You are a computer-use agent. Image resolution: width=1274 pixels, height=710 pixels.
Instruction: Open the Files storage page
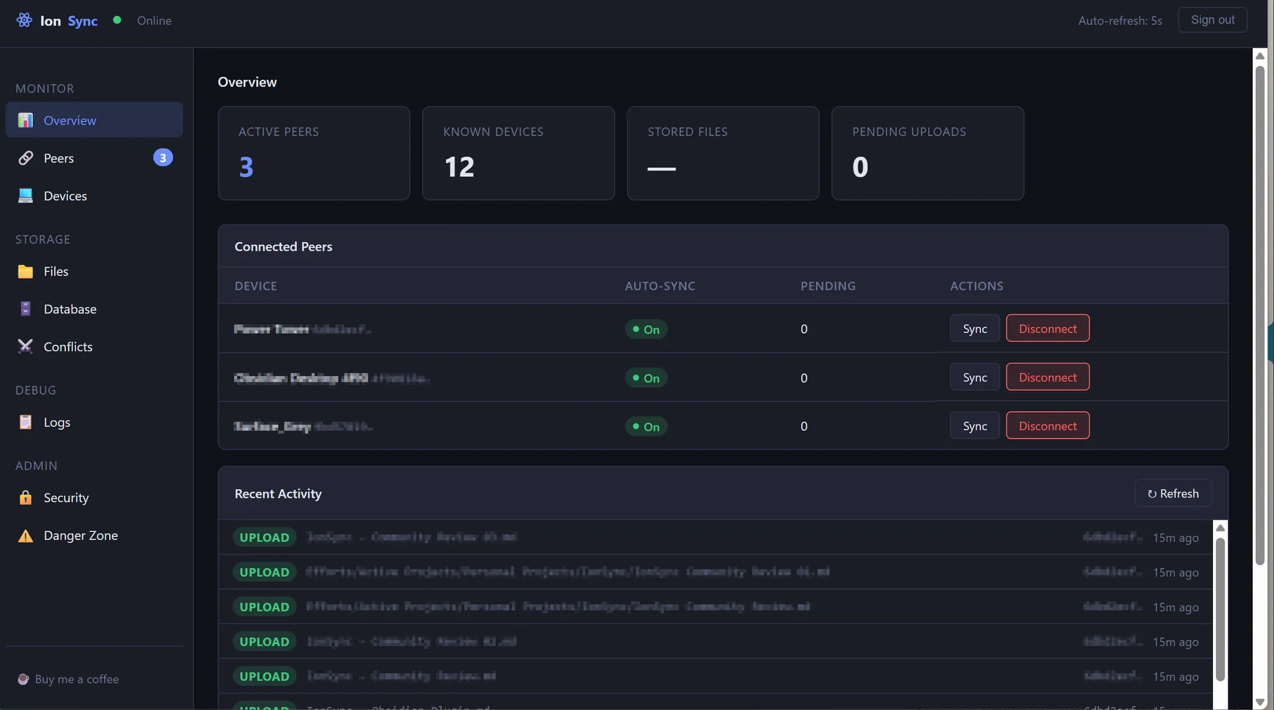coord(94,271)
